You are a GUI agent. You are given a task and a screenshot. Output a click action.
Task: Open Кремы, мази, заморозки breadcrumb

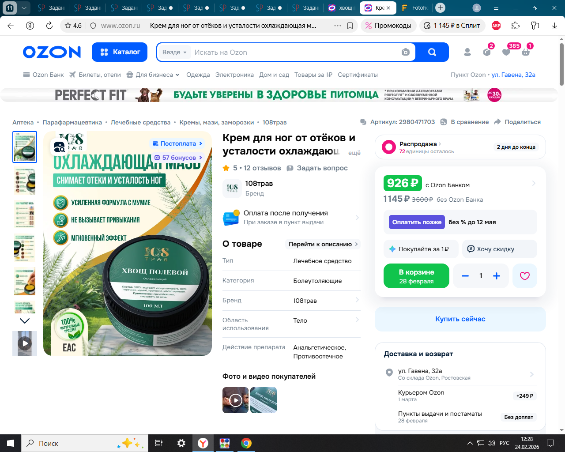(217, 122)
